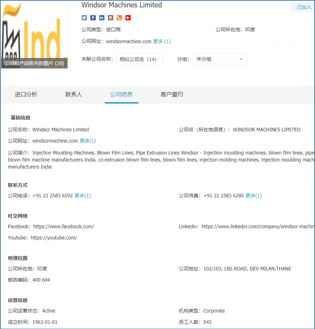Screen dimensions: 315x329
Task: Click the Facebook URL https://www.facebook.com/
Action: point(63,226)
